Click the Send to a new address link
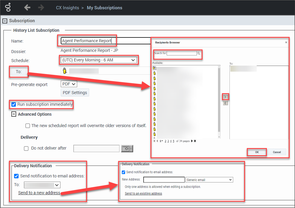 pos(39,193)
